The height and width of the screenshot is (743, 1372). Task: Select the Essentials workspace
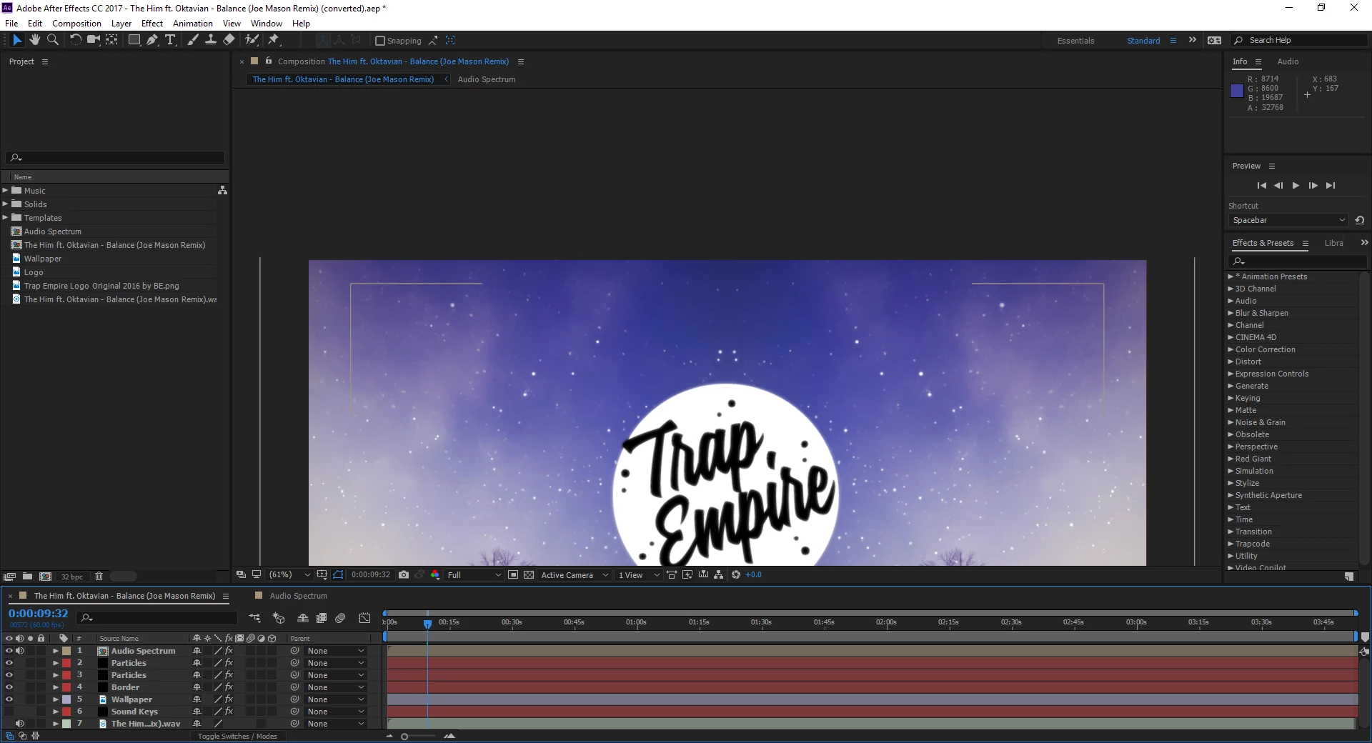point(1075,41)
